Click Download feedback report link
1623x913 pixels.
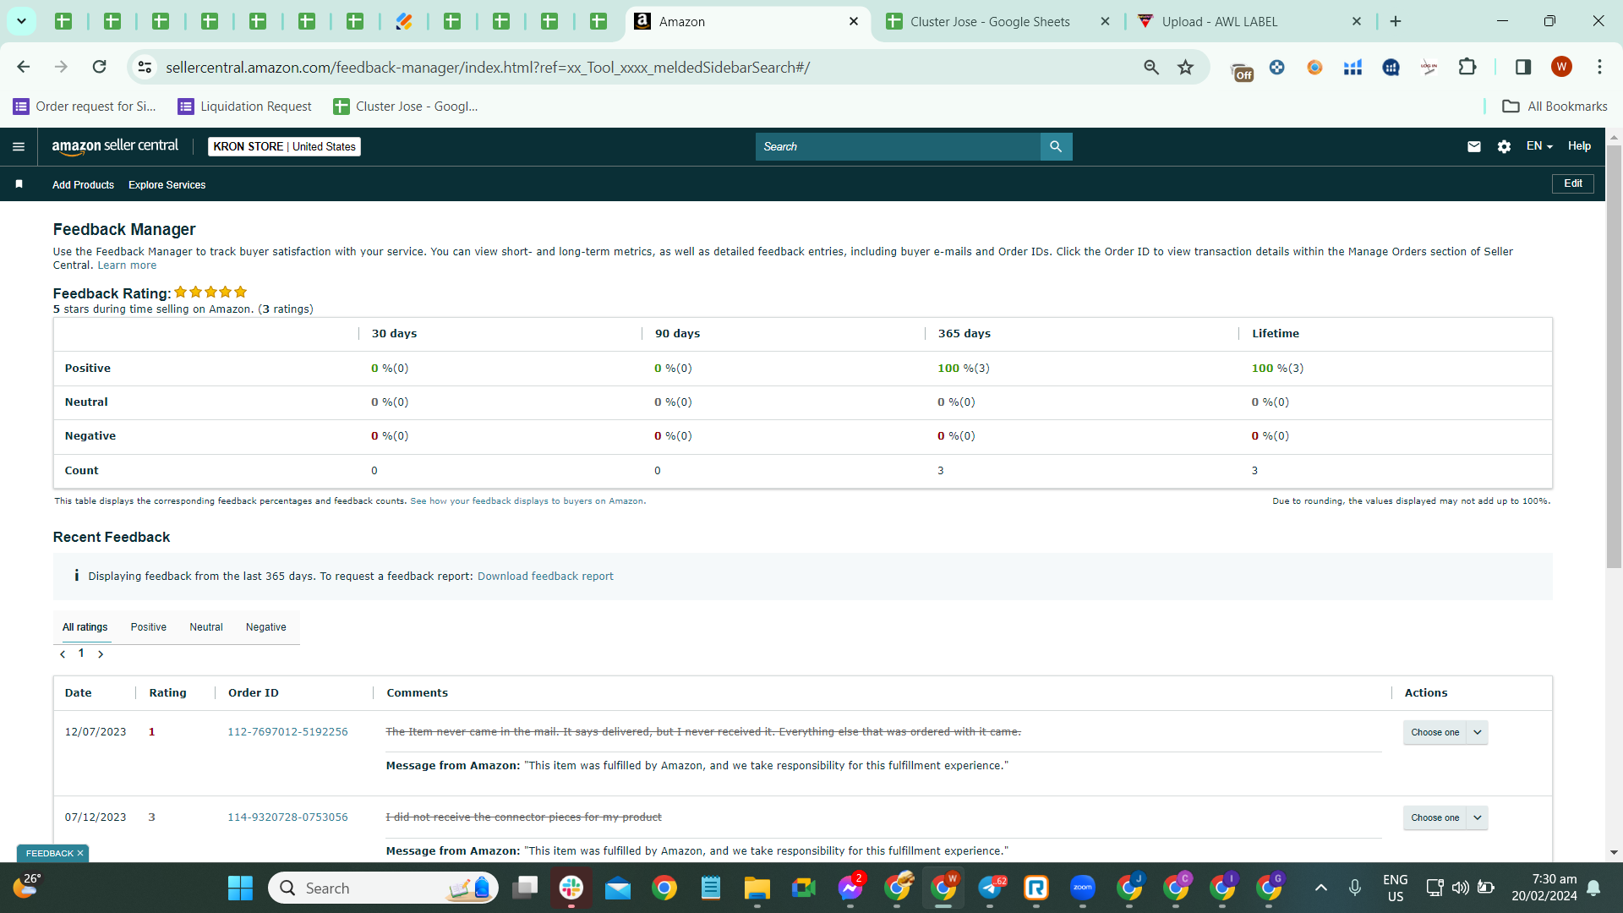545,577
